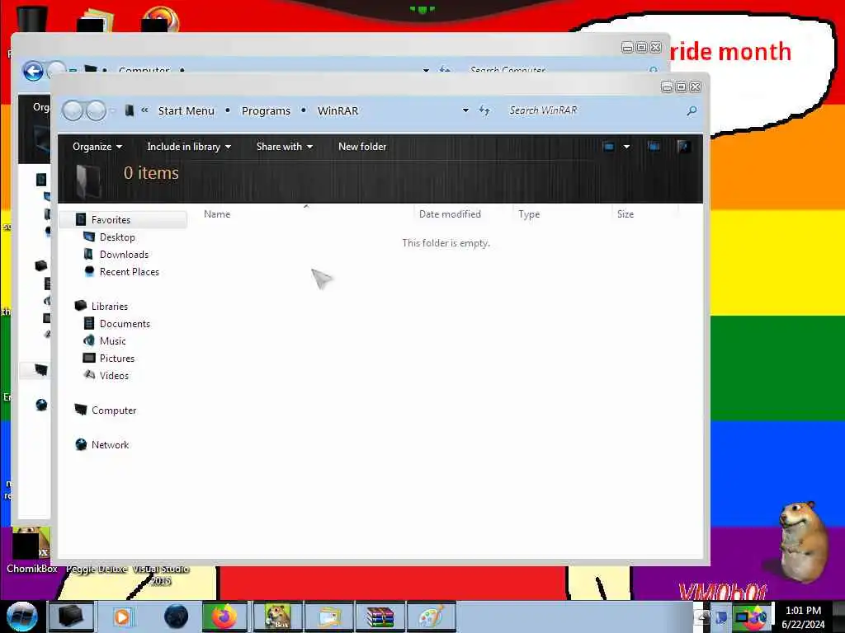Open the Include in library menu
Screen dimensions: 845x633
(x=189, y=147)
